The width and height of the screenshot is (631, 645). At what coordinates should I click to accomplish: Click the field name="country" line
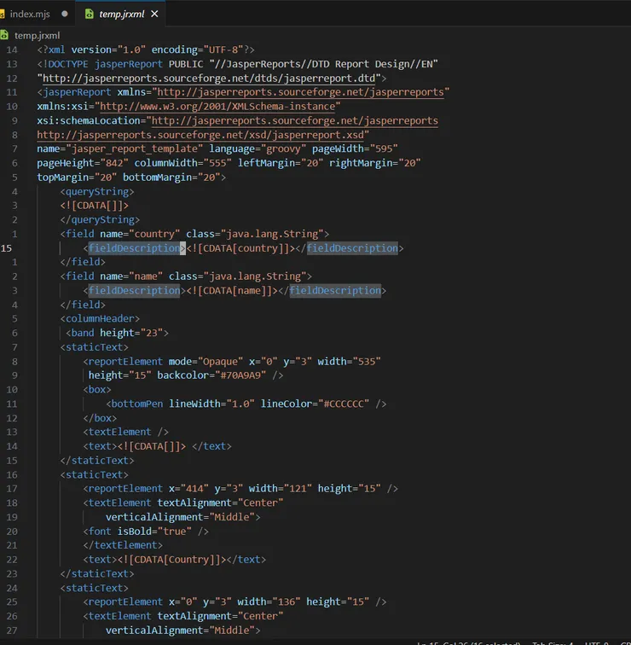pyautogui.click(x=194, y=234)
